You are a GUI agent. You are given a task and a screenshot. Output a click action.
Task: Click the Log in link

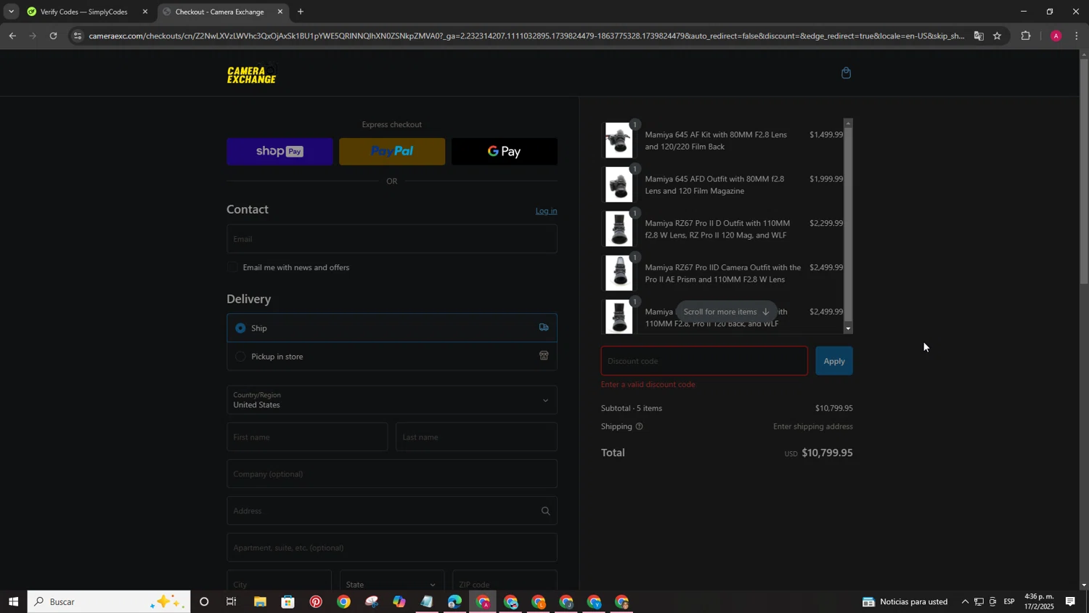coord(546,211)
